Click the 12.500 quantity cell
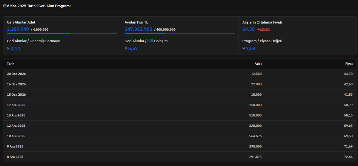The width and height of the screenshot is (358, 166). coord(256,74)
